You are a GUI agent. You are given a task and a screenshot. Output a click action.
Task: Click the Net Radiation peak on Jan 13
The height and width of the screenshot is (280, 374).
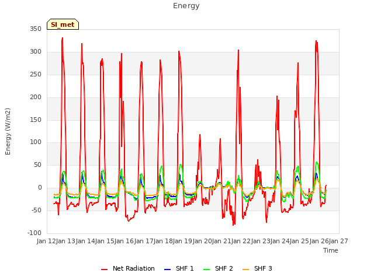coord(63,38)
